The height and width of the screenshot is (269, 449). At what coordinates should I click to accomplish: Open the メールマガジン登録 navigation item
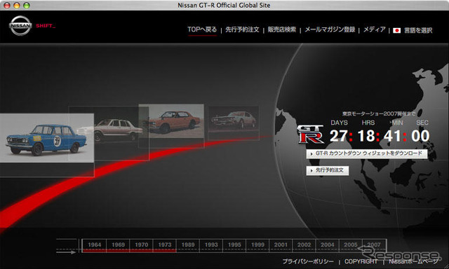click(330, 29)
